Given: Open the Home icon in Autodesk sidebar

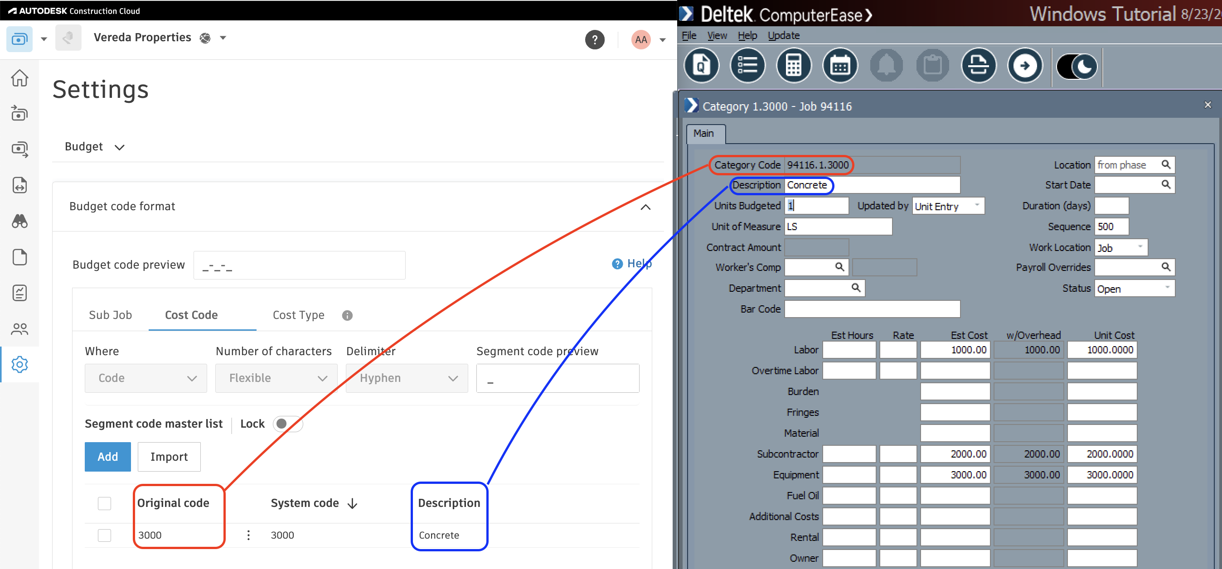Looking at the screenshot, I should (19, 78).
